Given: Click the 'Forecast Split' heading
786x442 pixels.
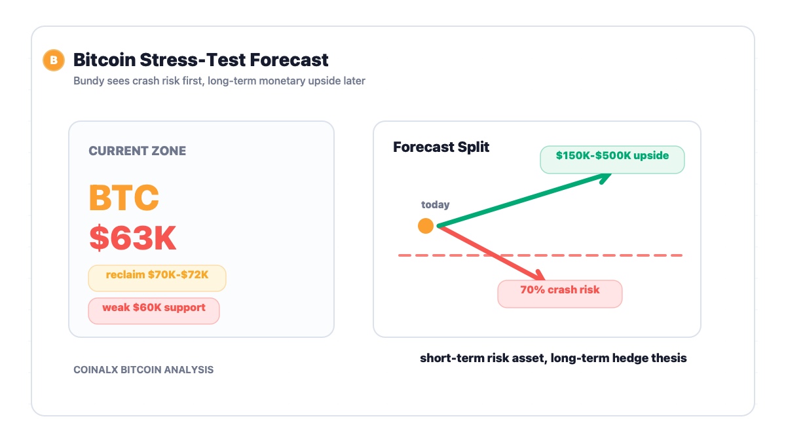Looking at the screenshot, I should point(441,147).
